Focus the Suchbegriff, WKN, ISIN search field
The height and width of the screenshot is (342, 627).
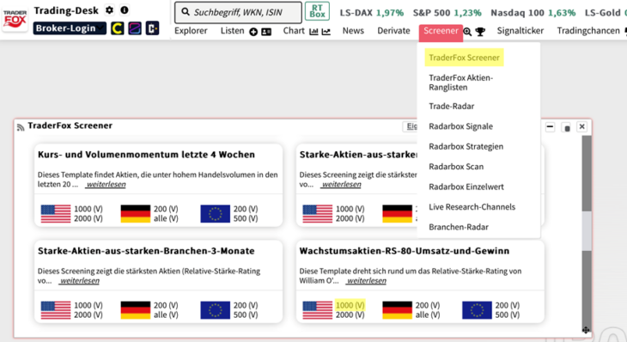click(x=238, y=12)
